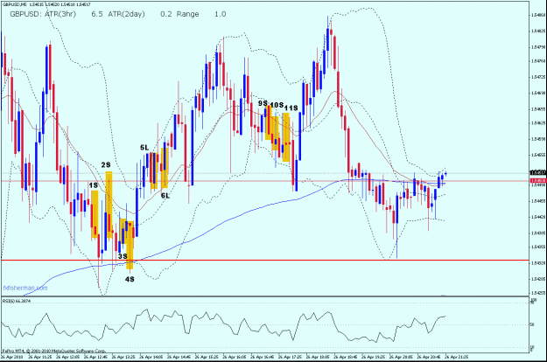Click the 26 Apr 11:25 time label
This screenshot has width=547, height=362.
(40, 357)
